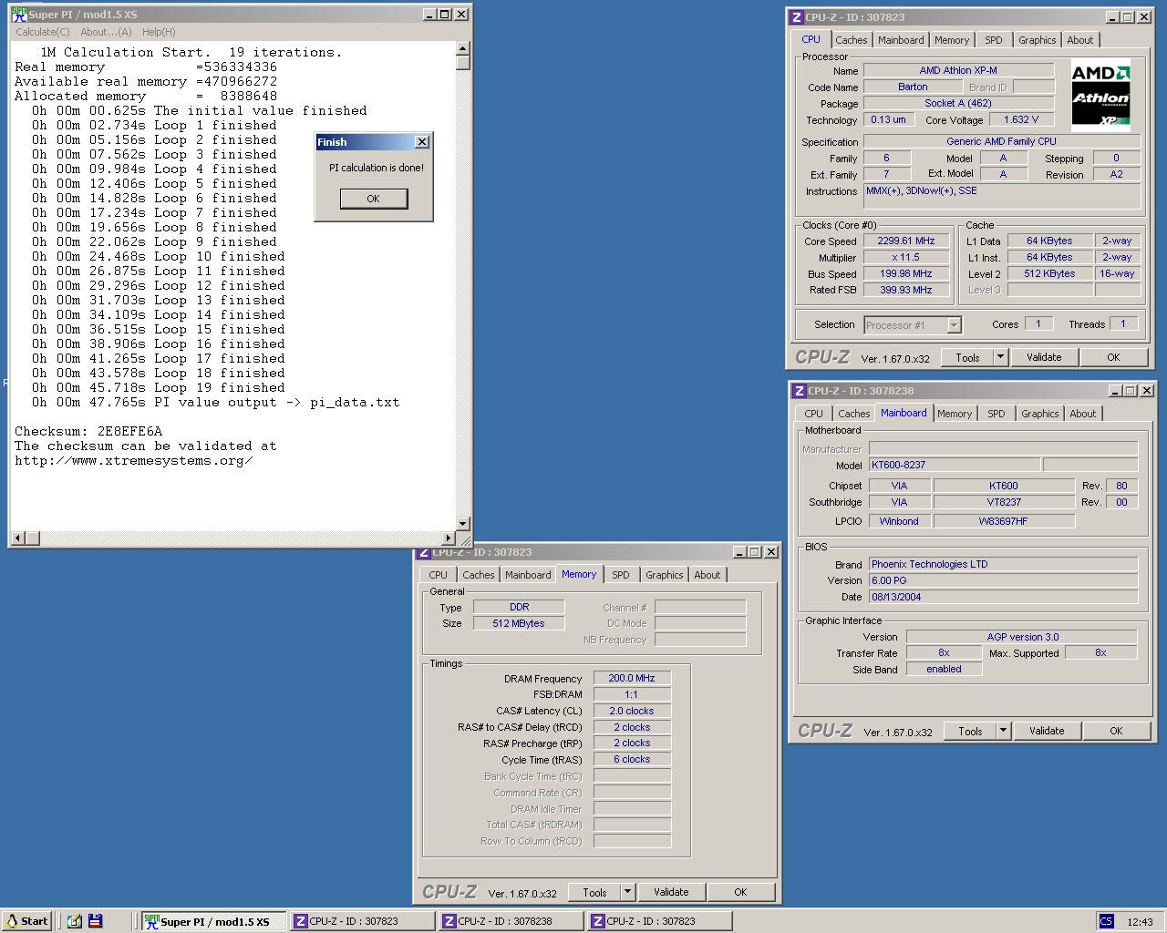Switch to Caches tab in CPU-Z CPU window

pos(852,40)
